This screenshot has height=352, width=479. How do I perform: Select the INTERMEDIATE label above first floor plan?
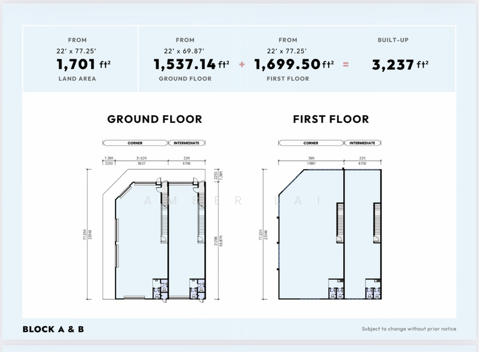click(363, 143)
